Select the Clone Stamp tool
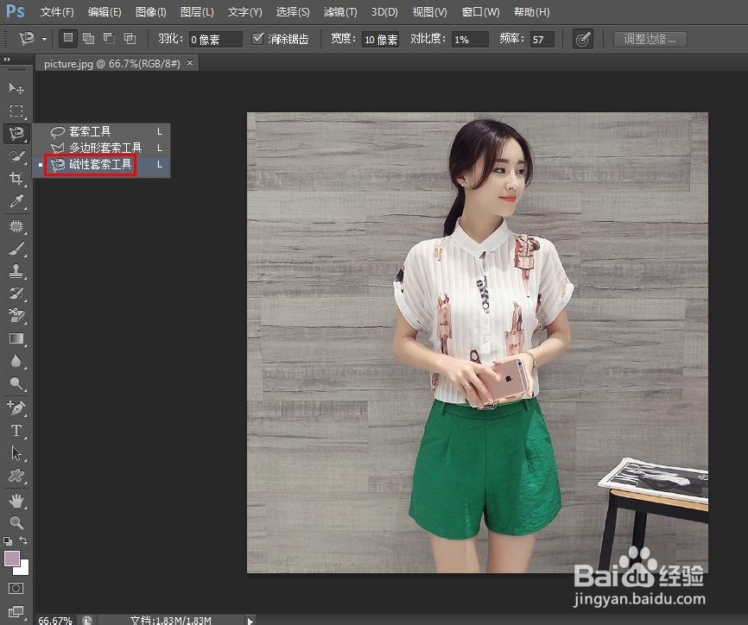 pyautogui.click(x=16, y=271)
